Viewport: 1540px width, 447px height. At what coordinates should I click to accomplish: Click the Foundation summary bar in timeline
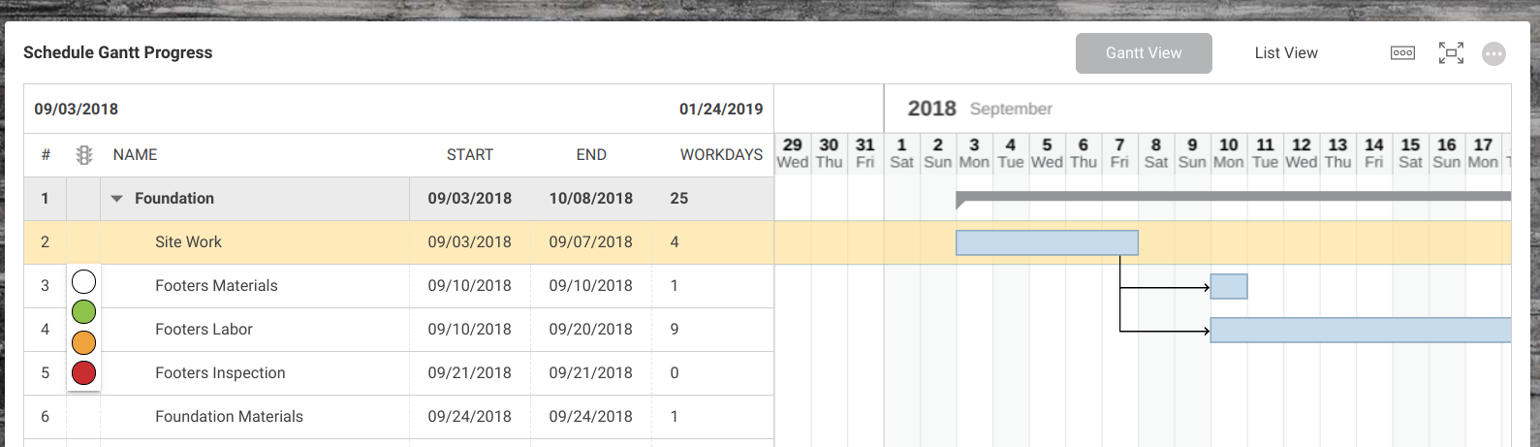pos(1233,197)
